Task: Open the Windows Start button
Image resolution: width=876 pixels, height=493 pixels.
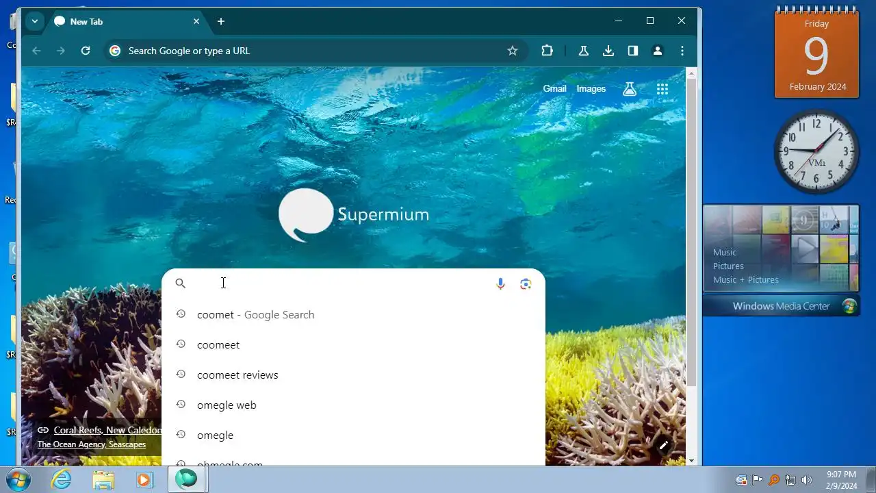Action: pos(18,480)
